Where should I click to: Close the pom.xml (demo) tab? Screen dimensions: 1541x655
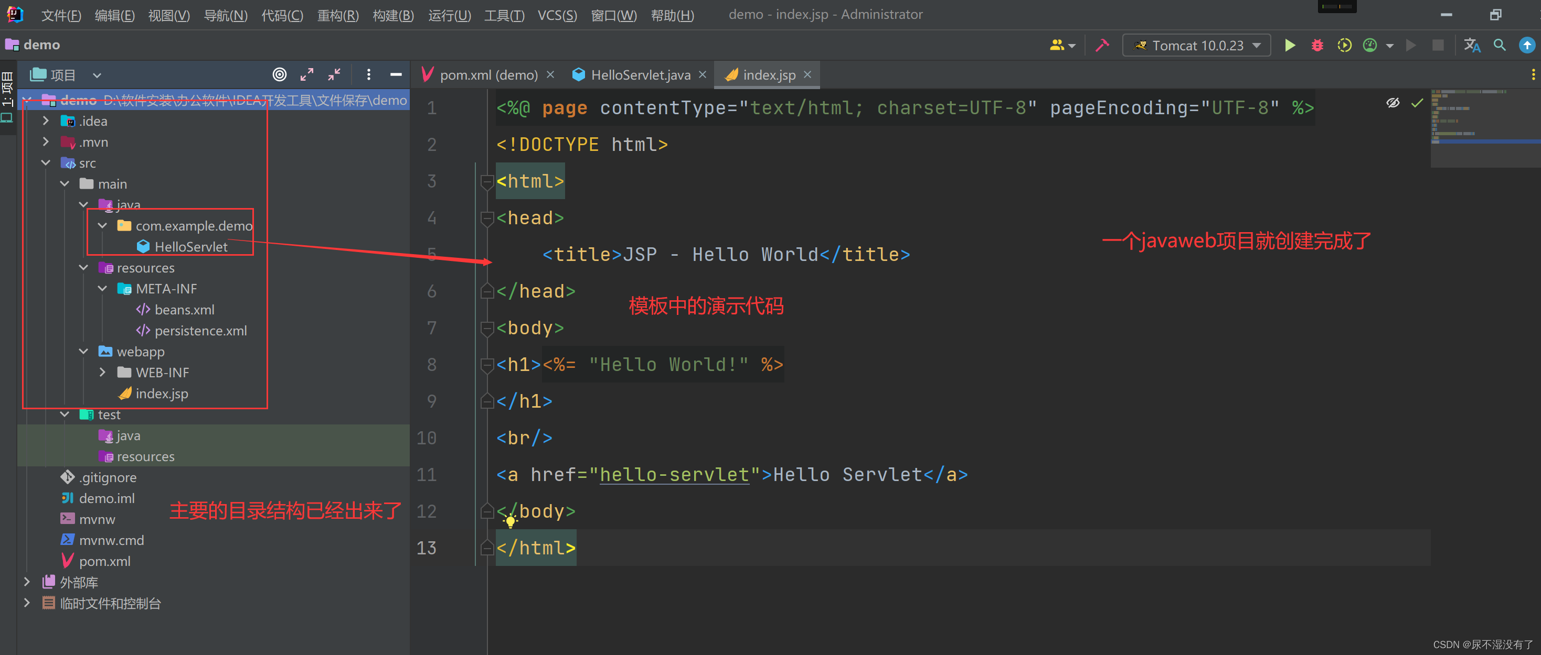tap(550, 75)
